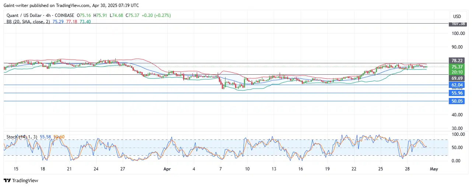
Task: Click the green BB lower value 73.40
Action: pos(86,22)
